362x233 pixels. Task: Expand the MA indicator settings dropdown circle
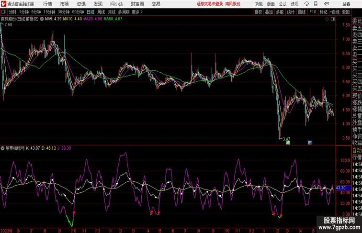coord(42,19)
